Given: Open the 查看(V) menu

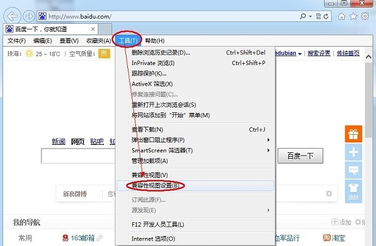Looking at the screenshot, I should 69,41.
